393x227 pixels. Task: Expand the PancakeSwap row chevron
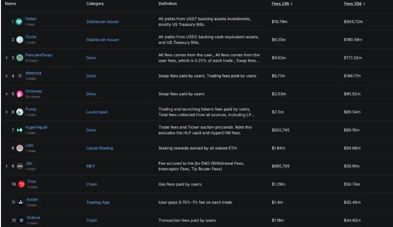(x=6, y=58)
